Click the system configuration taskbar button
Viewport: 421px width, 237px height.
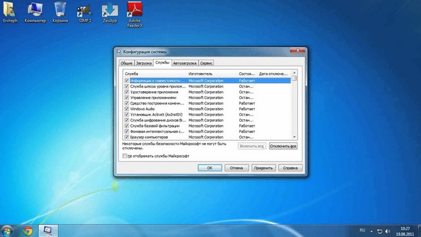(48, 231)
